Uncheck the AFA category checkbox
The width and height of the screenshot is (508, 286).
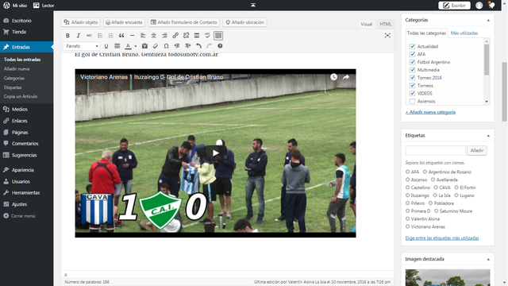(412, 54)
